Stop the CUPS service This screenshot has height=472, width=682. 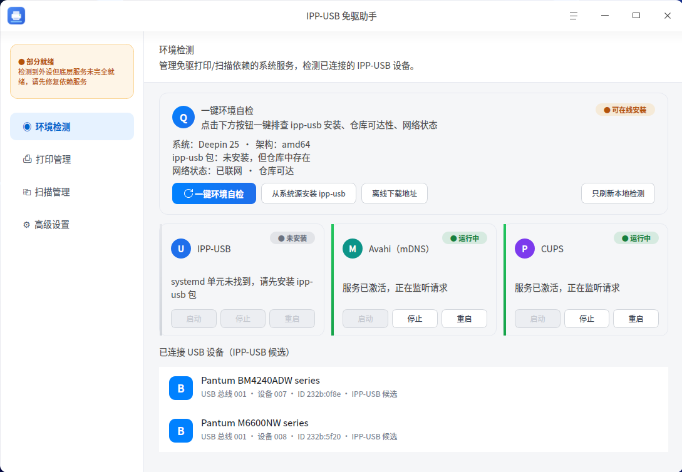(587, 319)
